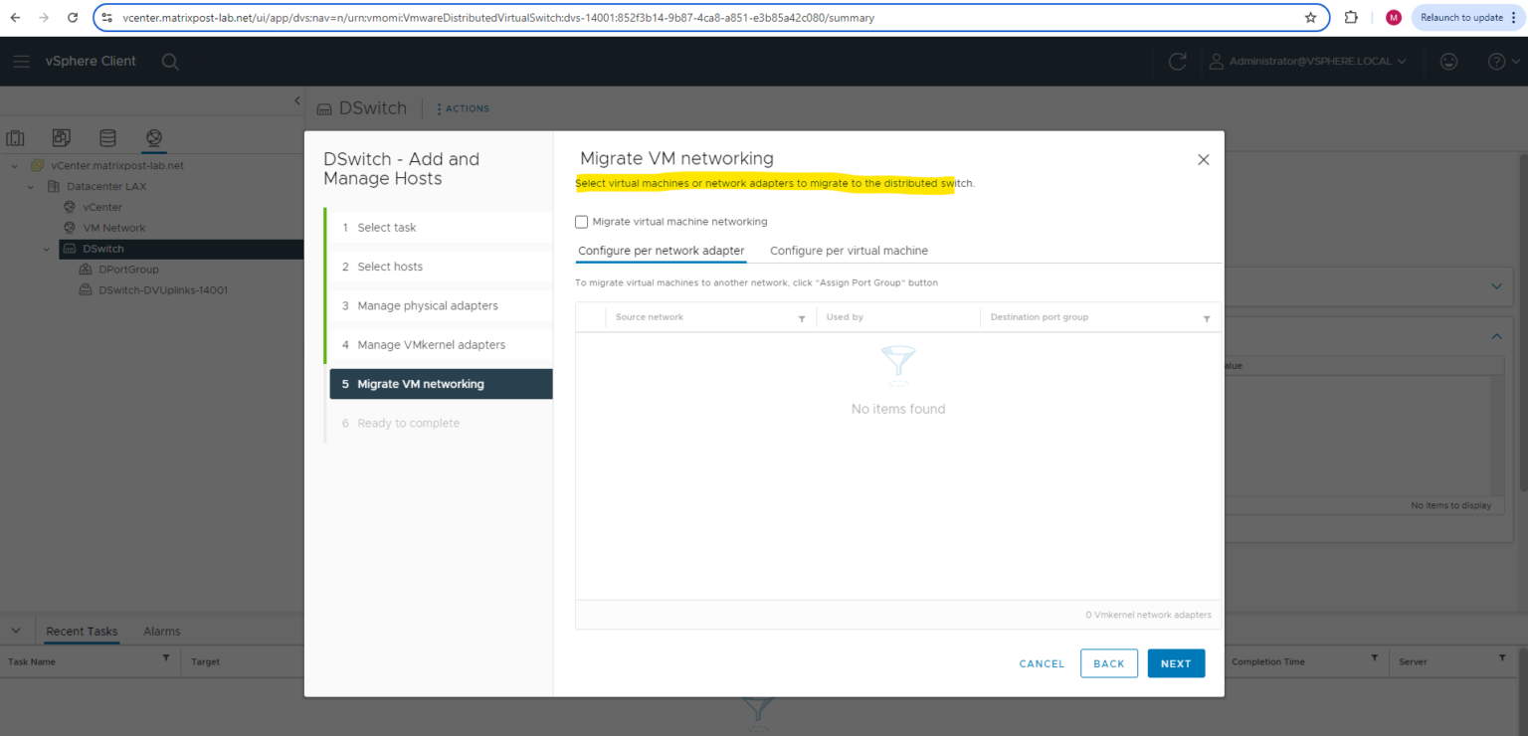Collapse the vCenter.matrixpost-lab.net tree node

click(x=14, y=165)
